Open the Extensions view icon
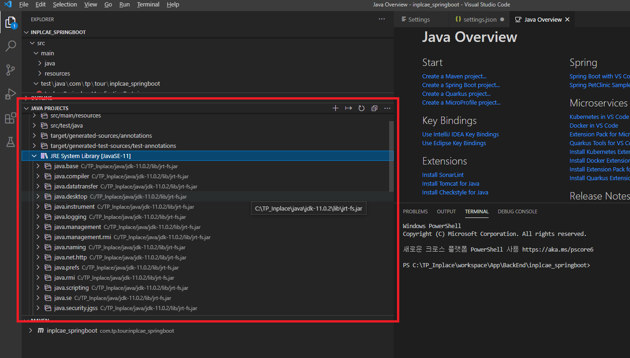Viewport: 630px width, 358px height. click(11, 118)
